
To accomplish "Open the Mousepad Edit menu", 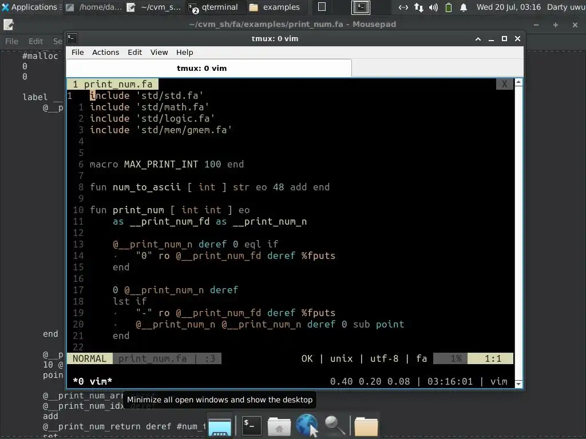I will [x=35, y=41].
